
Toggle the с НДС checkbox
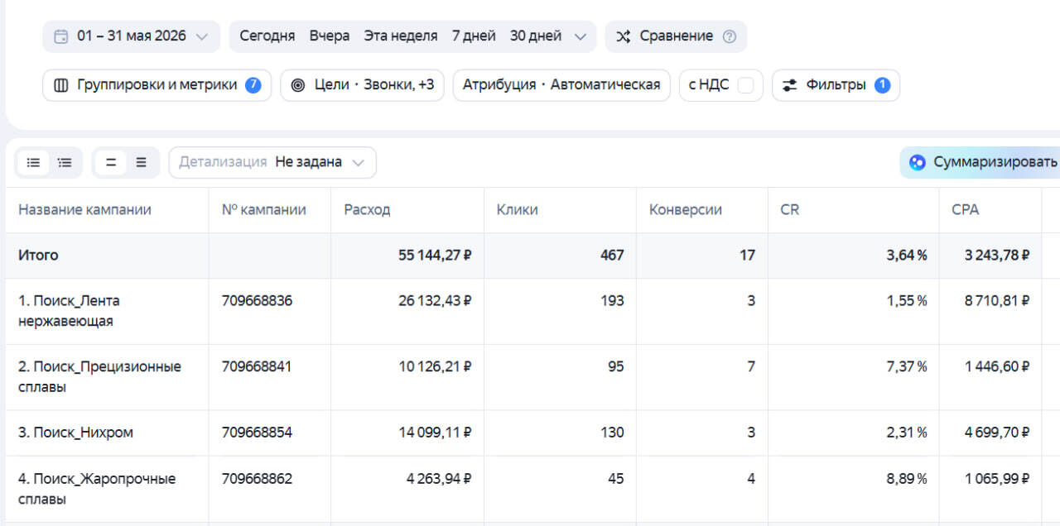745,85
